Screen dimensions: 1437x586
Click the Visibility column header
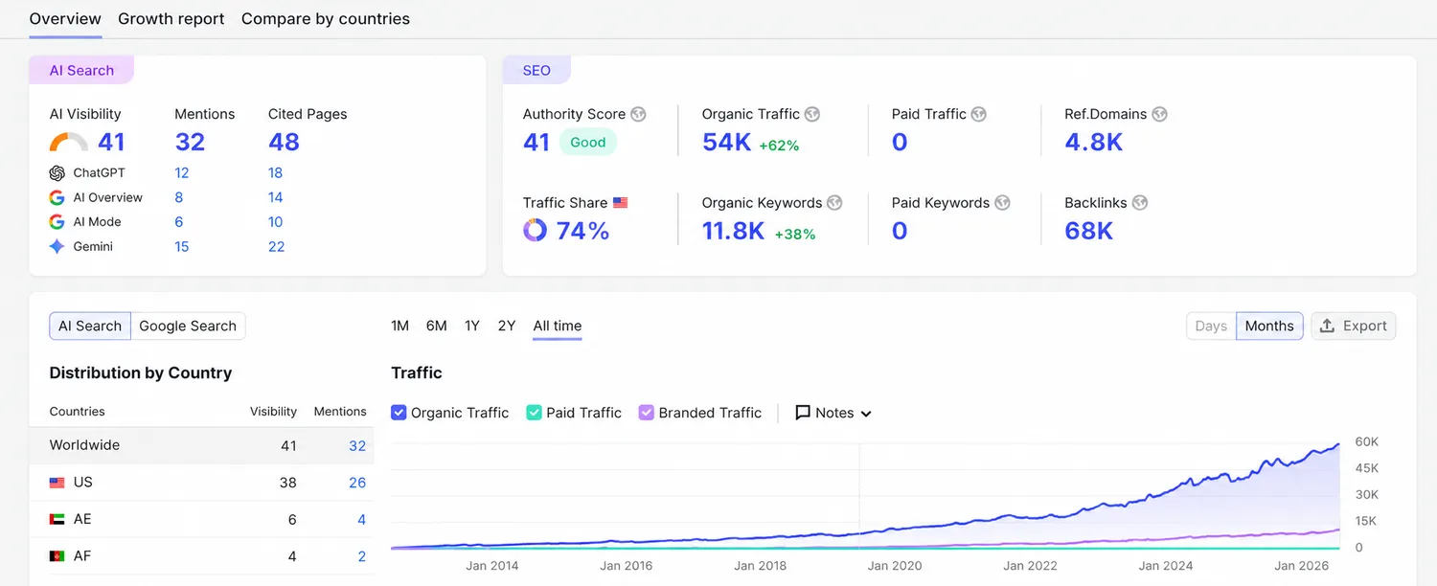pyautogui.click(x=273, y=412)
